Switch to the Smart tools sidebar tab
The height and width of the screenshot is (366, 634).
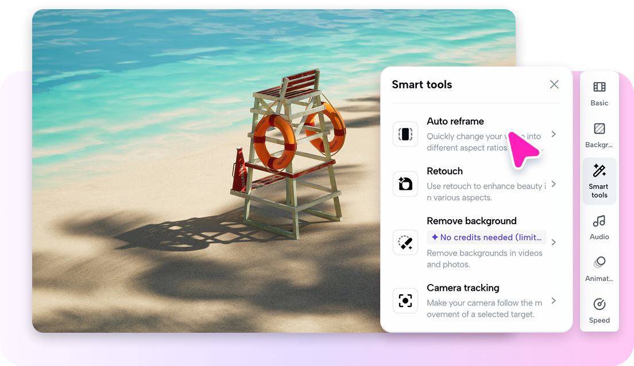point(599,181)
